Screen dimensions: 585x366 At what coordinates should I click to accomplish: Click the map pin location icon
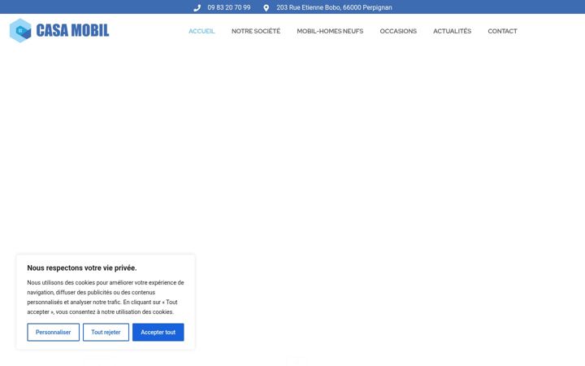266,8
